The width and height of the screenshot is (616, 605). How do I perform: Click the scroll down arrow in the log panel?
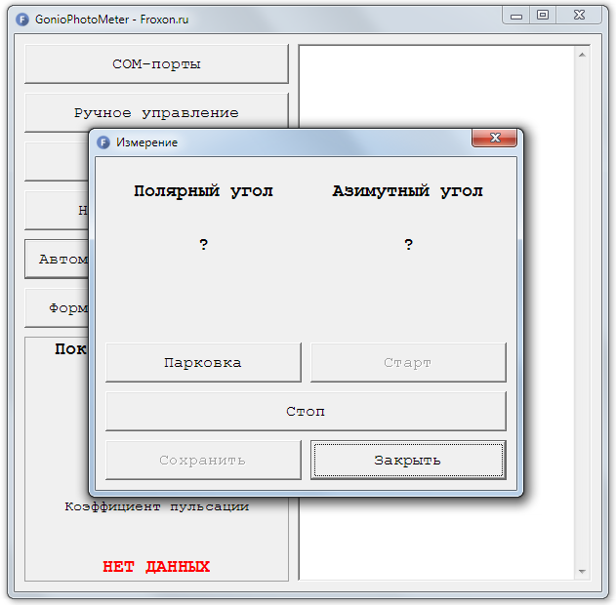[582, 572]
